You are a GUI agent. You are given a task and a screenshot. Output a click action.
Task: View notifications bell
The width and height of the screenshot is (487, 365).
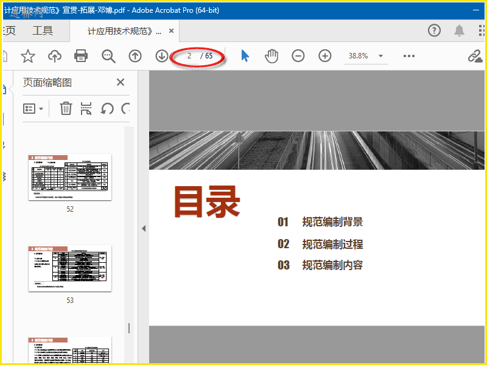[x=459, y=30]
